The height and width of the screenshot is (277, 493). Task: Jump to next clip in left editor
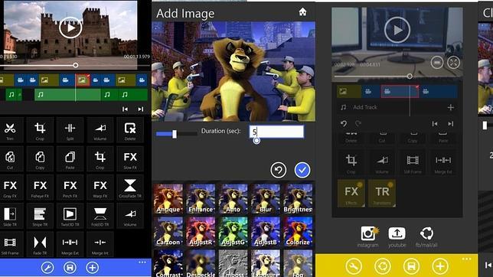pyautogui.click(x=141, y=109)
